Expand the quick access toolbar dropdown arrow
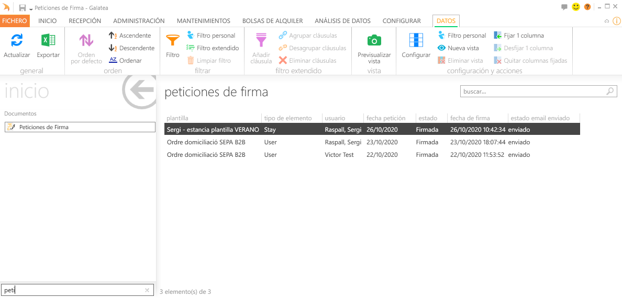 (x=31, y=9)
